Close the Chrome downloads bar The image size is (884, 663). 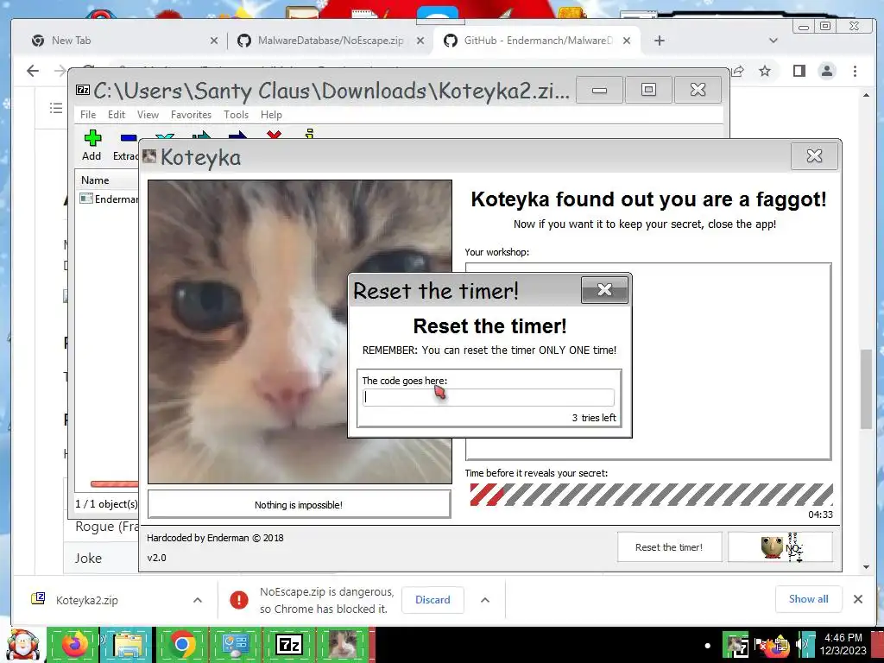tap(858, 599)
